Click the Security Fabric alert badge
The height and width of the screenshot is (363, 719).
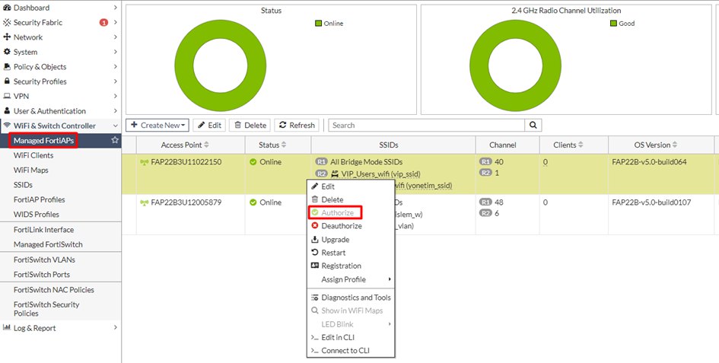(103, 23)
